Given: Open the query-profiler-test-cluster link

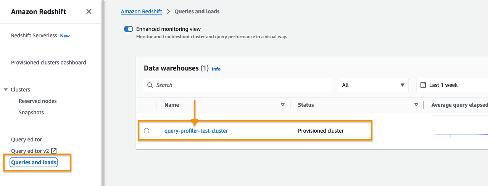Looking at the screenshot, I should (196, 131).
